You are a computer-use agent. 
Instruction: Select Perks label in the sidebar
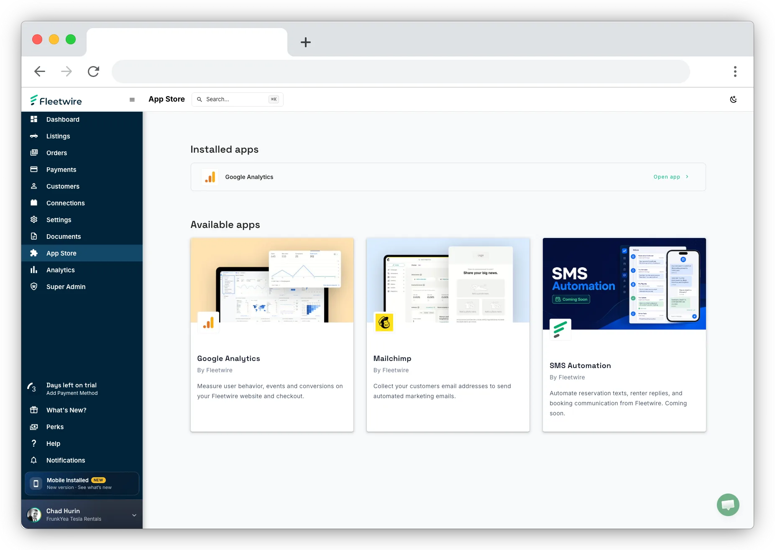coord(55,427)
